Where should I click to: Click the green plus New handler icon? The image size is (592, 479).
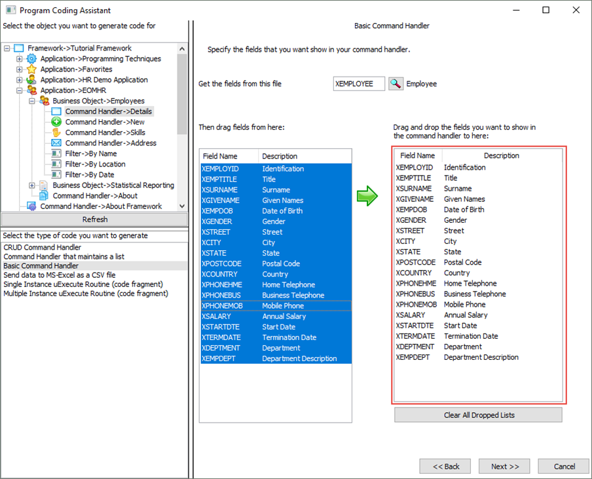click(x=56, y=122)
